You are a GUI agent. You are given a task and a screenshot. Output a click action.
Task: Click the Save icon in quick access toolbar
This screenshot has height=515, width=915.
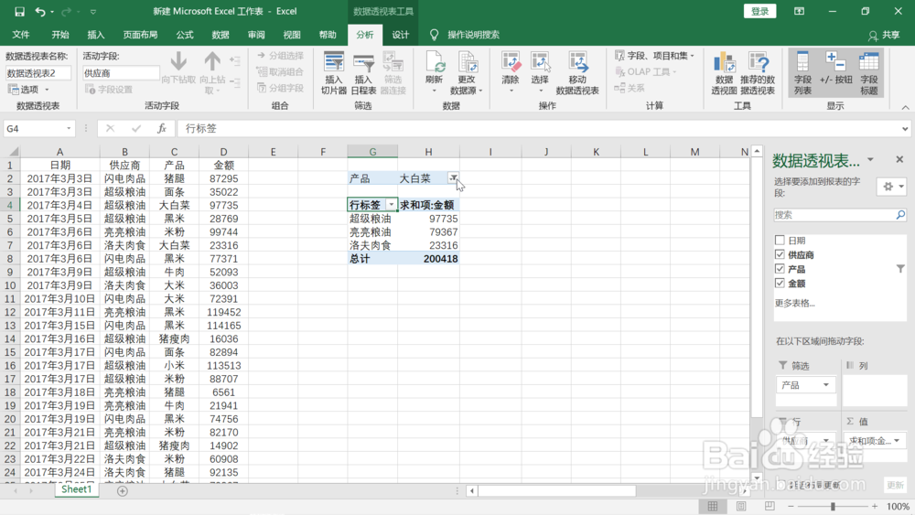click(19, 11)
